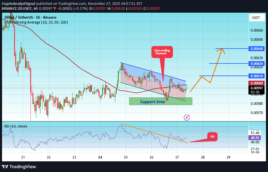This screenshot has width=268, height=172.
Task: Click the 0.00624 price level label
Action: point(256,63)
